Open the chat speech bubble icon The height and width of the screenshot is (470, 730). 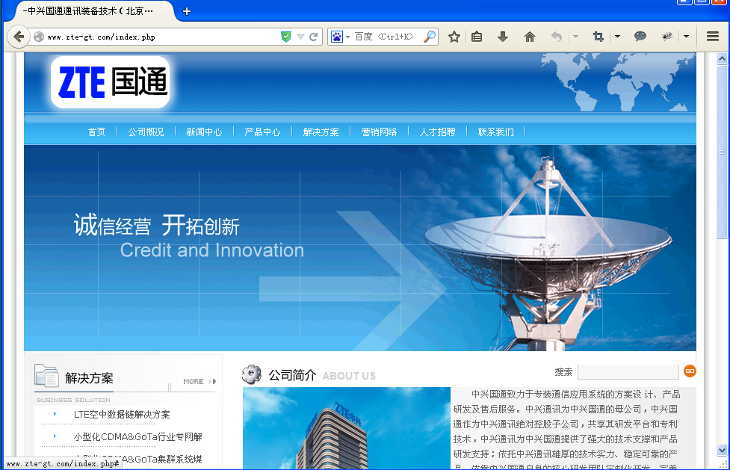640,37
